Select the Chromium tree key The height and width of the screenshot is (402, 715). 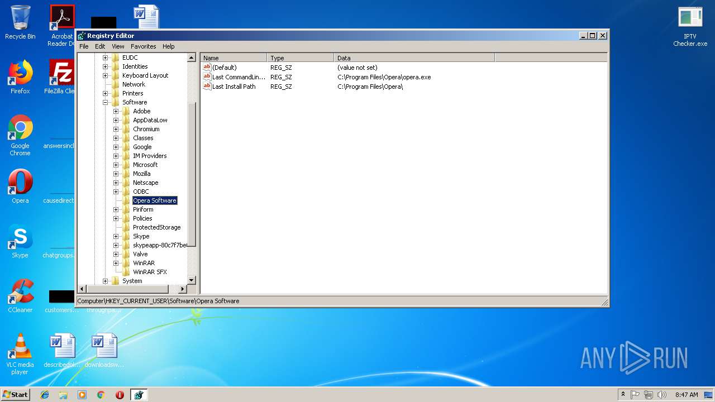(146, 129)
